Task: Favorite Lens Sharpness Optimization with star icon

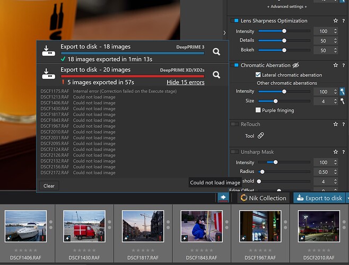Action: [335, 21]
